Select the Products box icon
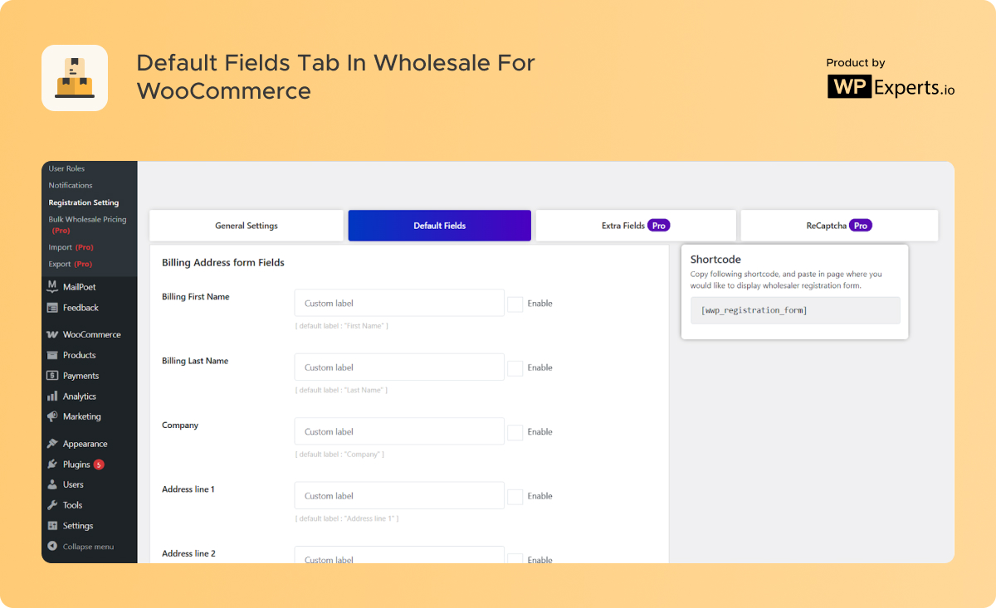The width and height of the screenshot is (996, 608). (x=52, y=355)
